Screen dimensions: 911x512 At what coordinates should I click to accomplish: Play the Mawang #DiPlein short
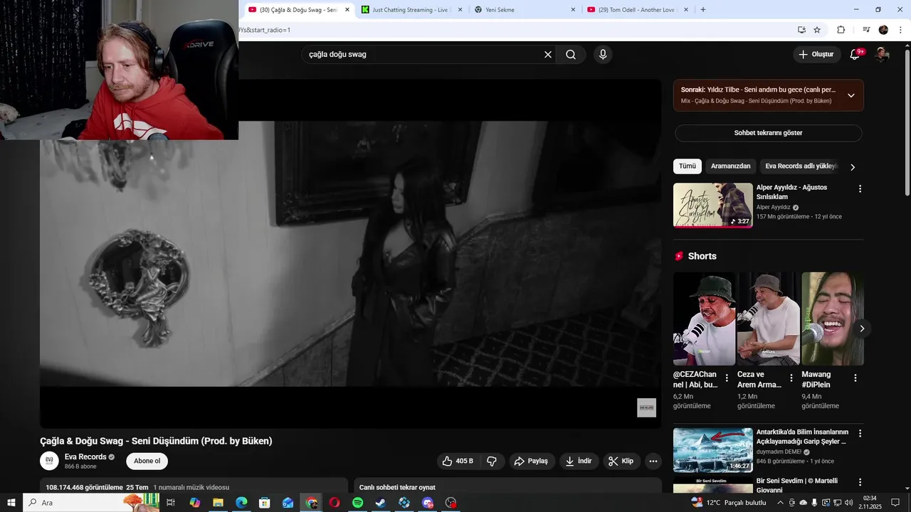coord(833,319)
